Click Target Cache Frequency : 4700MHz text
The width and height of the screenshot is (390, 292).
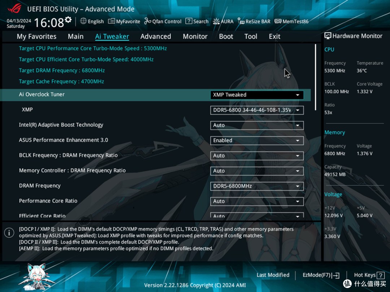point(61,81)
